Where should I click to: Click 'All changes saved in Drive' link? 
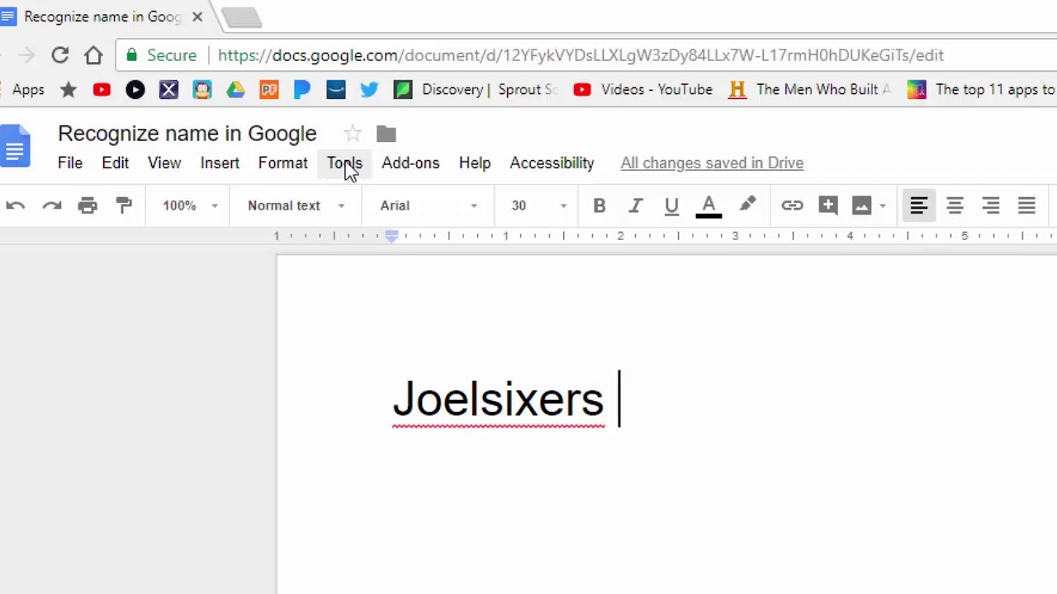pyautogui.click(x=712, y=163)
